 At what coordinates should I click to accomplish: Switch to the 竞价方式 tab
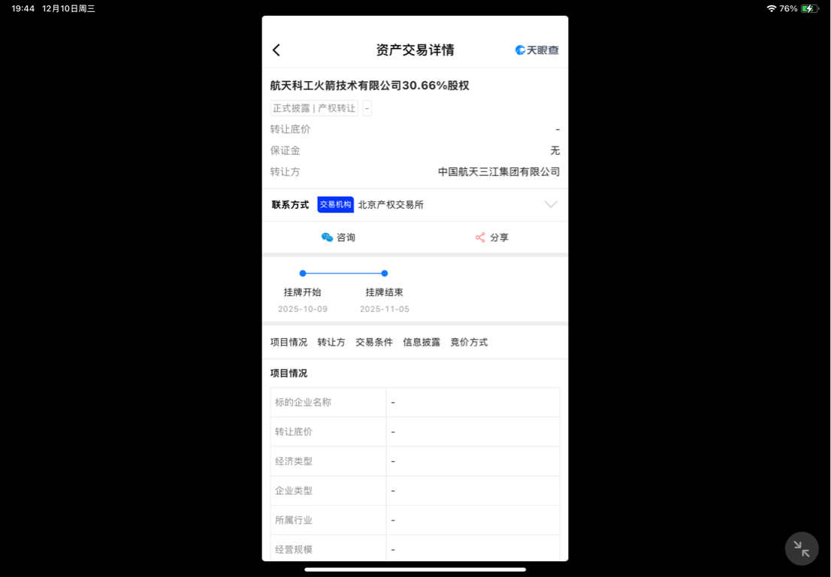pos(469,343)
